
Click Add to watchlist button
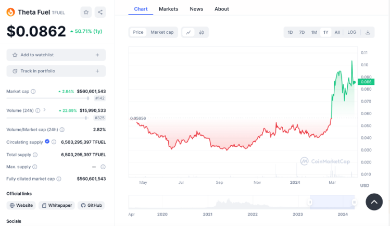pyautogui.click(x=56, y=55)
